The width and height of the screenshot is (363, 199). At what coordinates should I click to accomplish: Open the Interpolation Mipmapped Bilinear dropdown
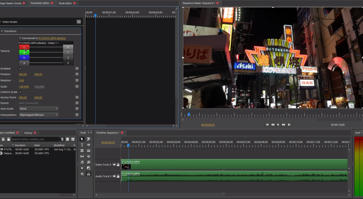tap(39, 115)
